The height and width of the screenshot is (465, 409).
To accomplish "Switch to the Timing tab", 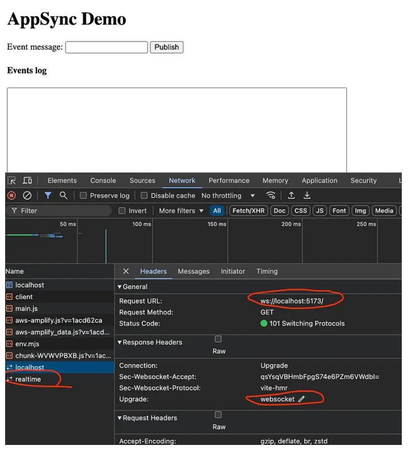I will tap(267, 271).
